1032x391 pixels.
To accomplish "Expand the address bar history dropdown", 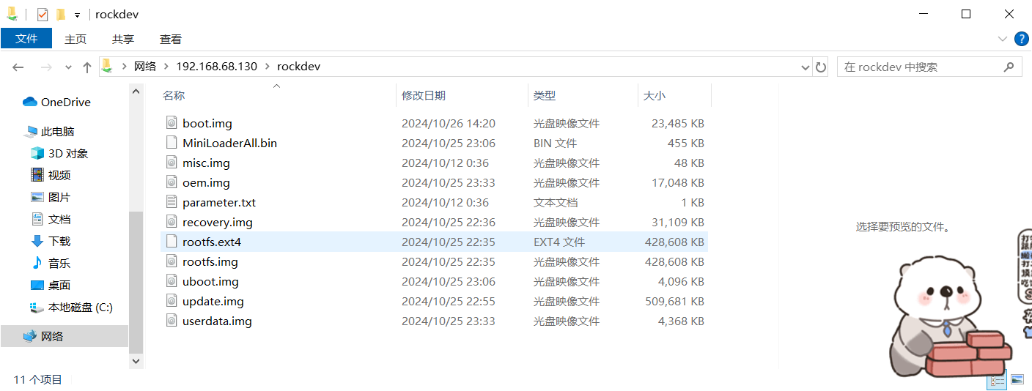I will [x=805, y=67].
